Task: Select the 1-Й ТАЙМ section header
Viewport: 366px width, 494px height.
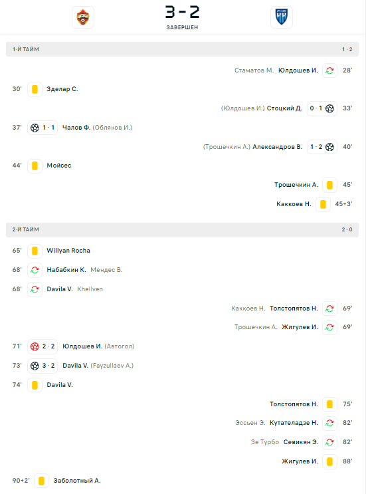Action: [x=182, y=49]
